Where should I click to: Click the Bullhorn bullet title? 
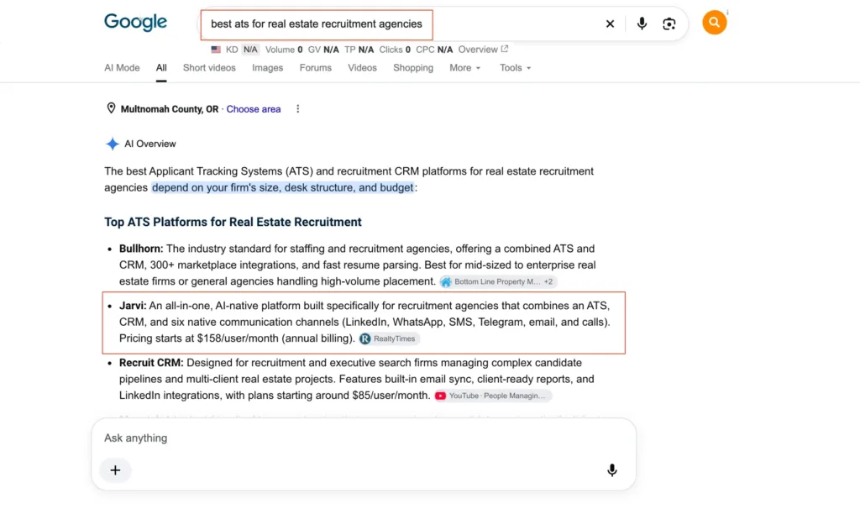tap(141, 249)
